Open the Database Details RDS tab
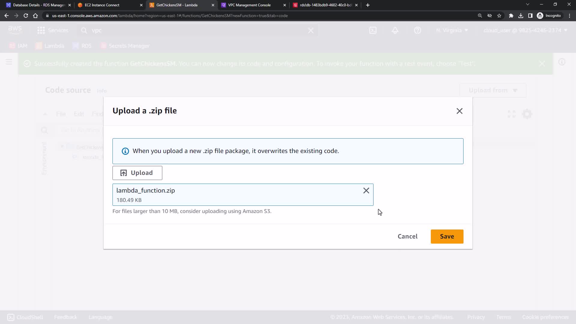 [38, 5]
